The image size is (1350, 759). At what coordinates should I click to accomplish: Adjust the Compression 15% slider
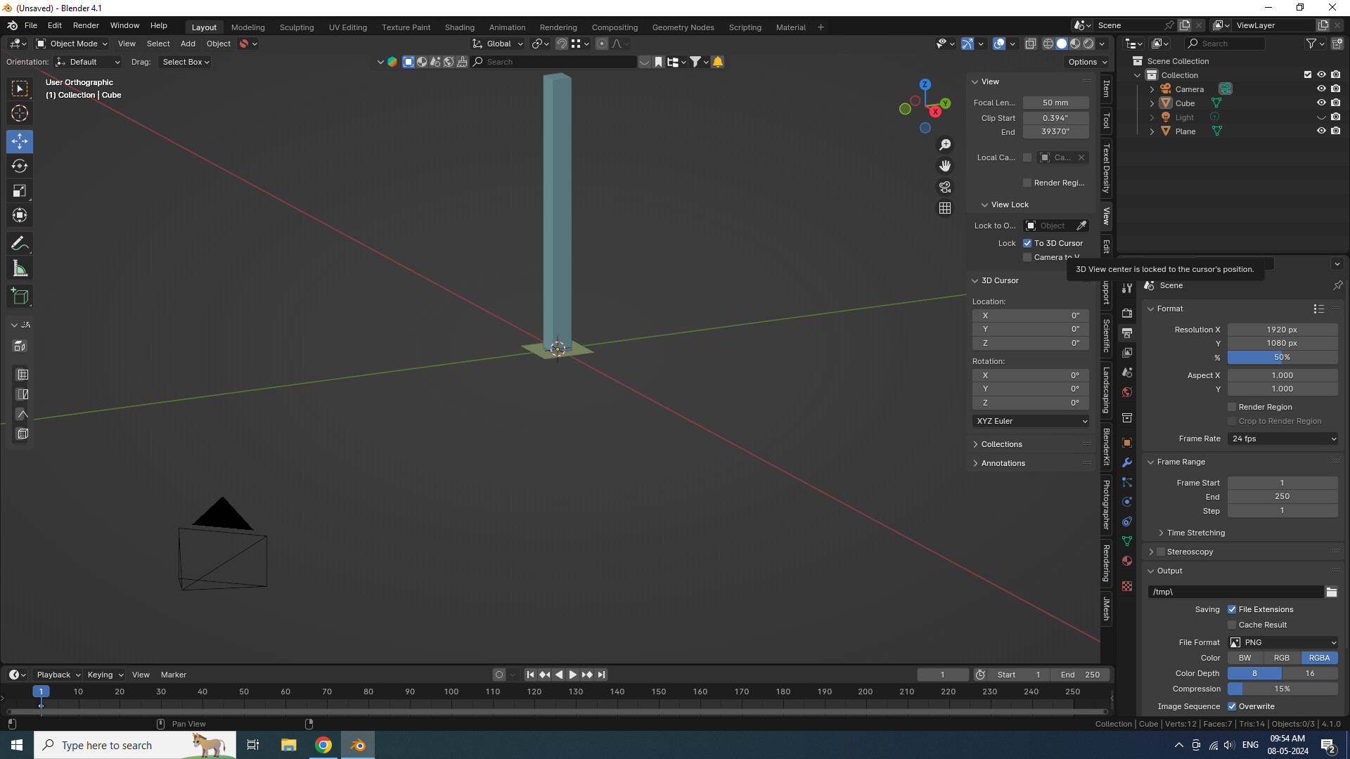pyautogui.click(x=1282, y=689)
